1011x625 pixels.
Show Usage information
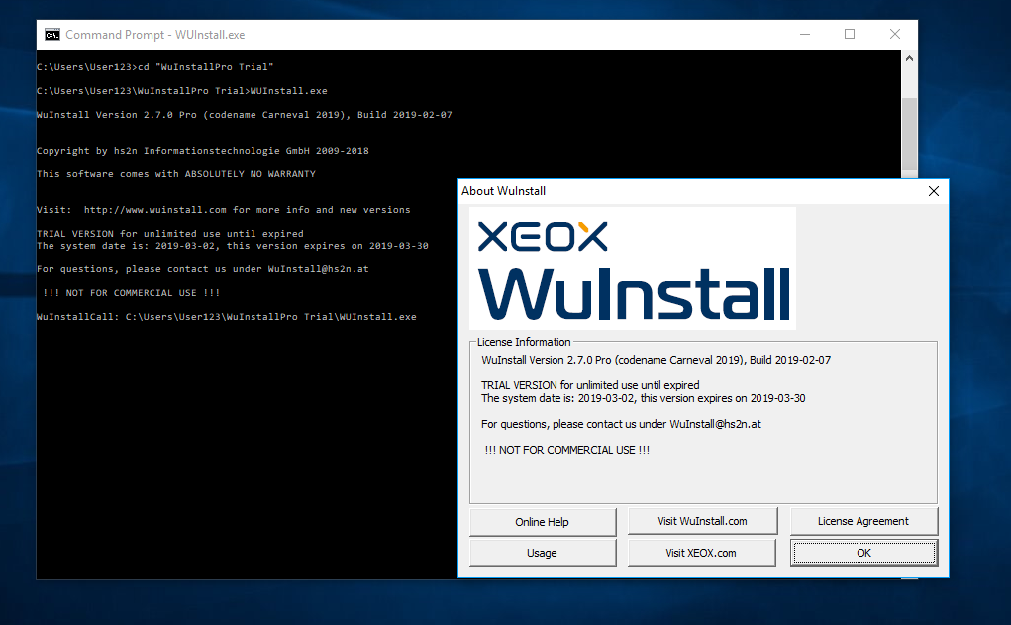click(x=542, y=553)
